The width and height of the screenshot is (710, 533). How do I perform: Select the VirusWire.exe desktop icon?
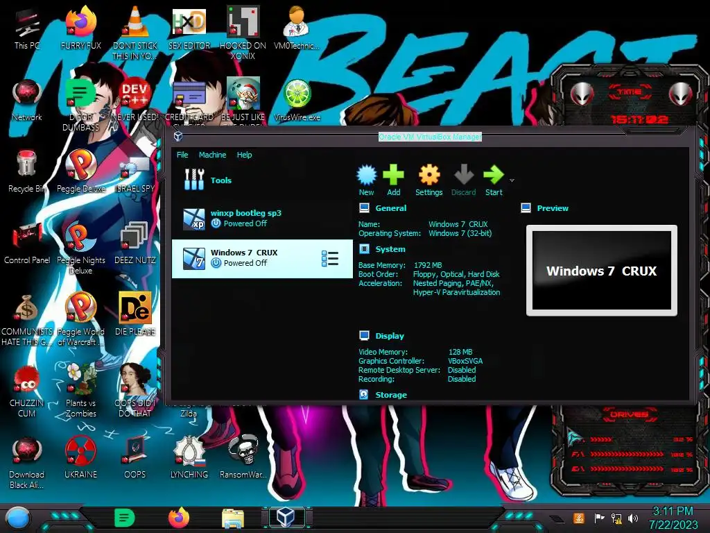[x=297, y=101]
